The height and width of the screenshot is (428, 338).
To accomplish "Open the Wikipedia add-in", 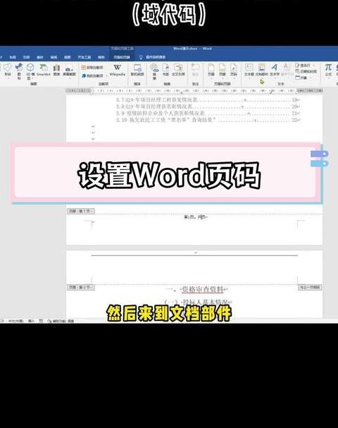I will (118, 70).
